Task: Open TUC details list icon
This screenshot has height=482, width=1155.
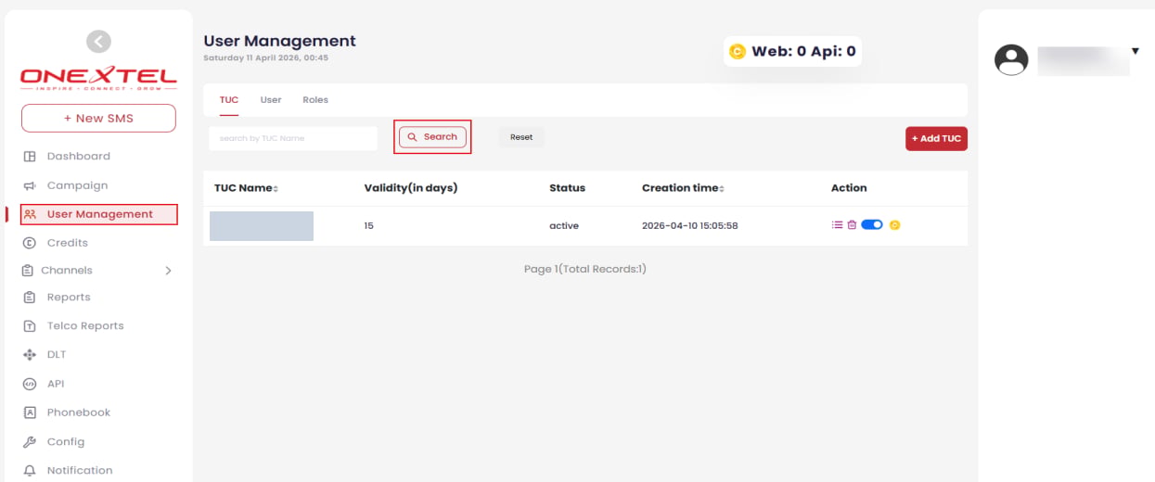Action: click(838, 225)
